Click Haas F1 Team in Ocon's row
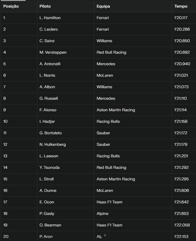Image resolution: width=196 pixels, height=241 pixels. click(x=109, y=202)
